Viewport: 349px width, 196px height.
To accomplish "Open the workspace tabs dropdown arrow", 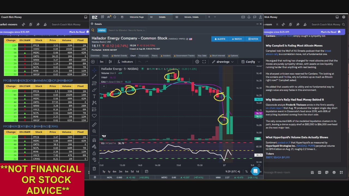I will pos(215,17).
